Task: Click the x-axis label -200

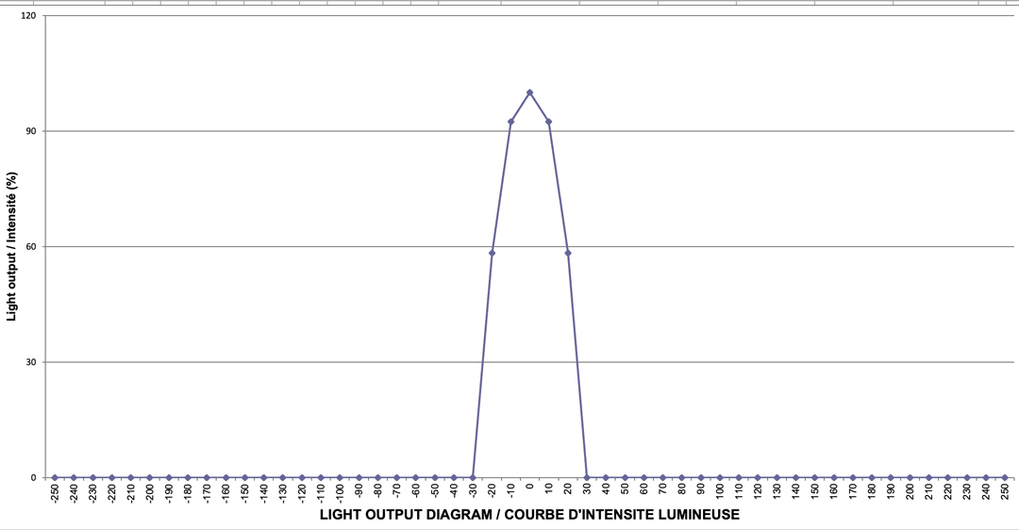Action: point(149,491)
